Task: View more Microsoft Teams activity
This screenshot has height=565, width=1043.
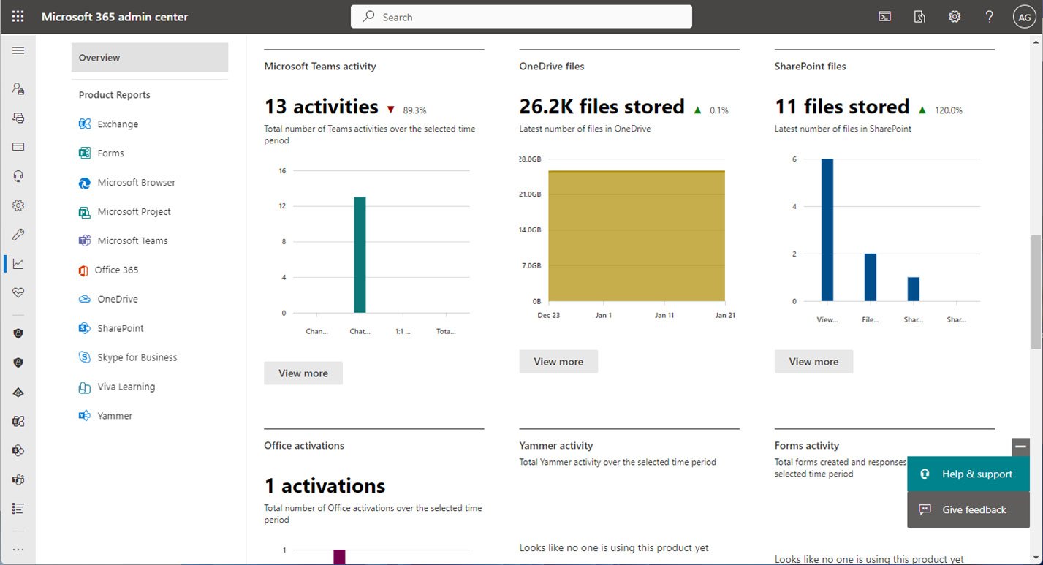Action: tap(303, 373)
